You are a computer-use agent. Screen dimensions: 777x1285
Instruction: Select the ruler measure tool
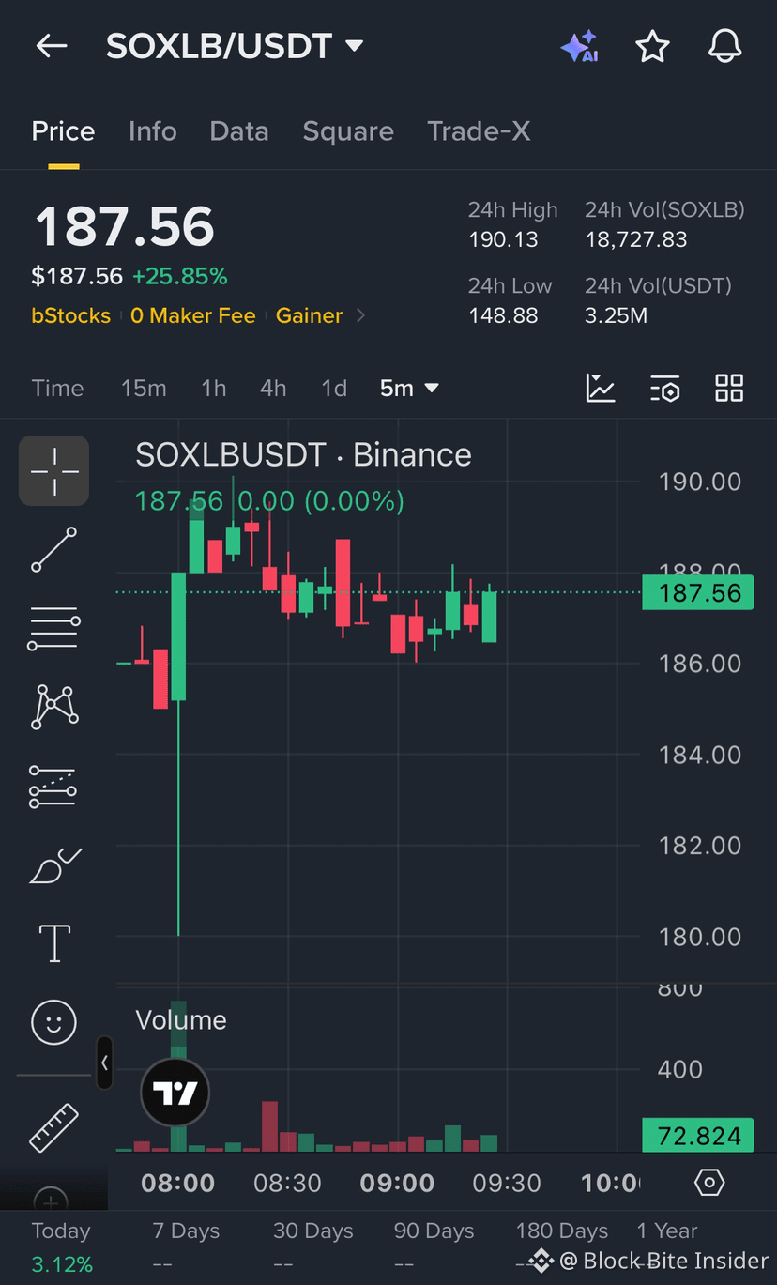point(54,1128)
